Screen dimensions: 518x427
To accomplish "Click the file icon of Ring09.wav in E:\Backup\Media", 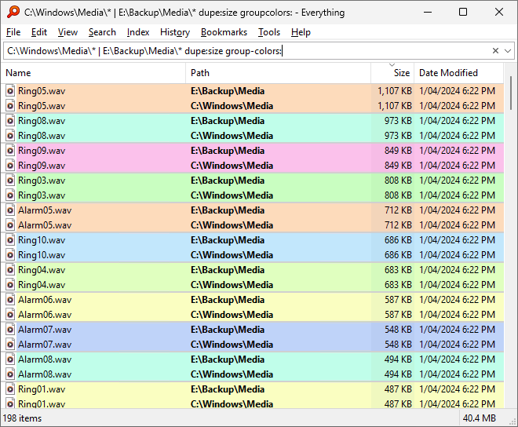I will pyautogui.click(x=10, y=151).
